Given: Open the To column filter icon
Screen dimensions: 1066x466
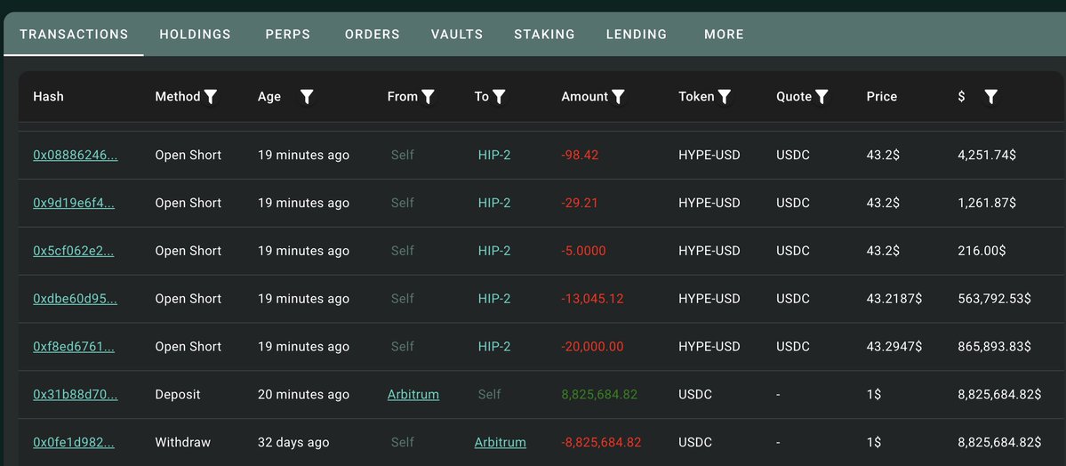Looking at the screenshot, I should click(x=499, y=97).
